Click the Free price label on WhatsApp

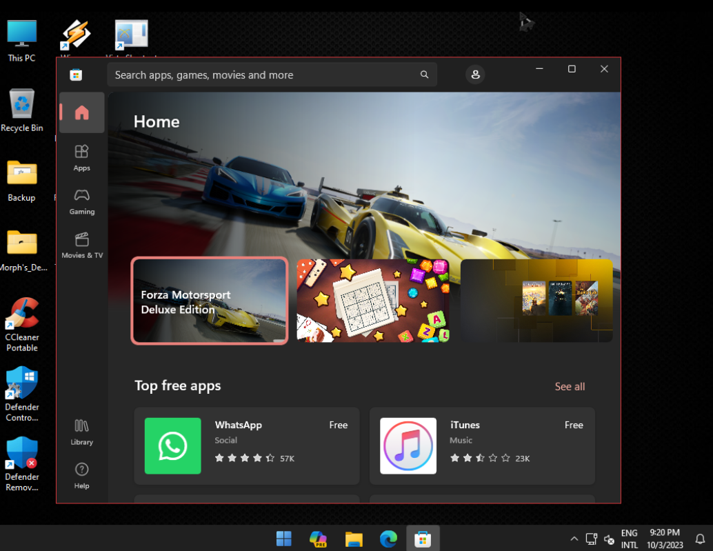339,425
